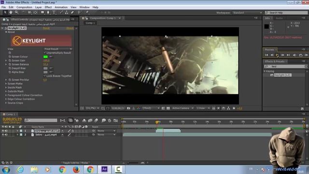
Task: Click the Adobe After Effects taskbar icon
Action: coord(104,169)
